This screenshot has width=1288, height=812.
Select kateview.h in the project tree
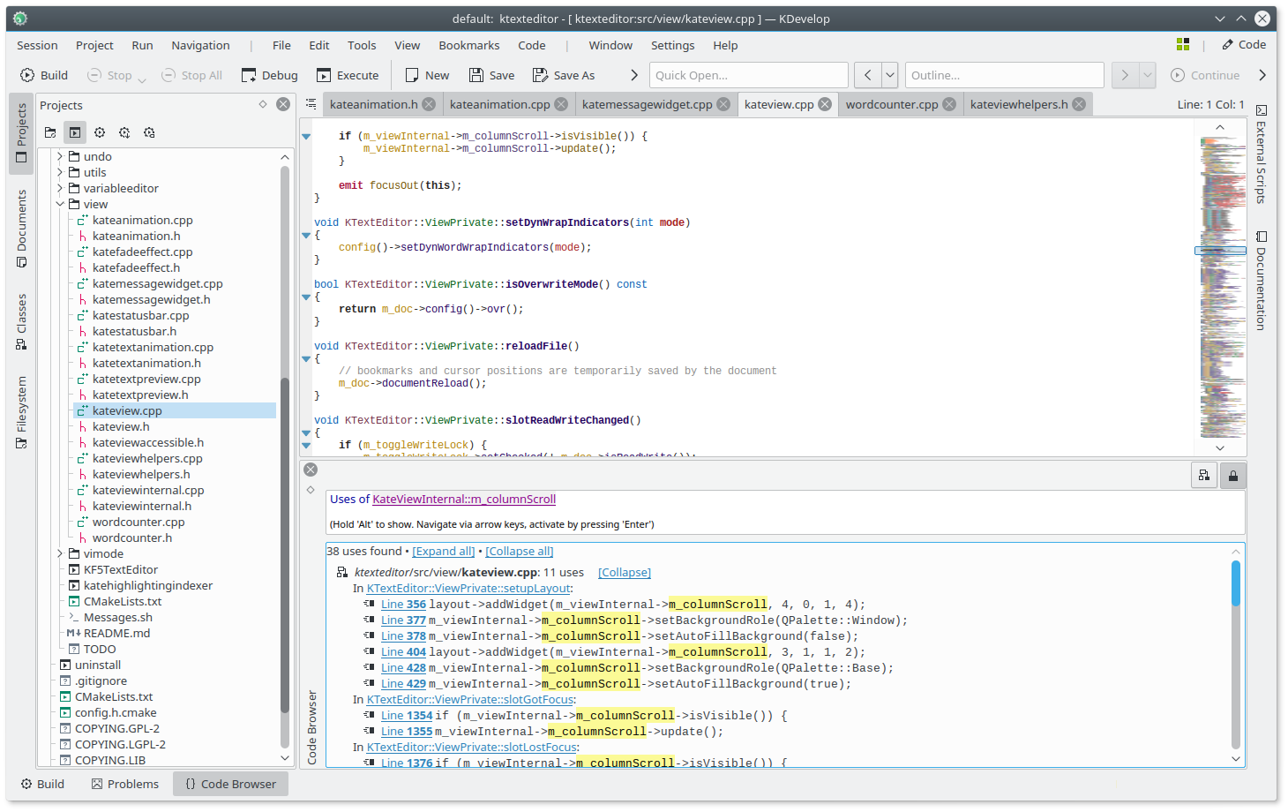pyautogui.click(x=121, y=426)
